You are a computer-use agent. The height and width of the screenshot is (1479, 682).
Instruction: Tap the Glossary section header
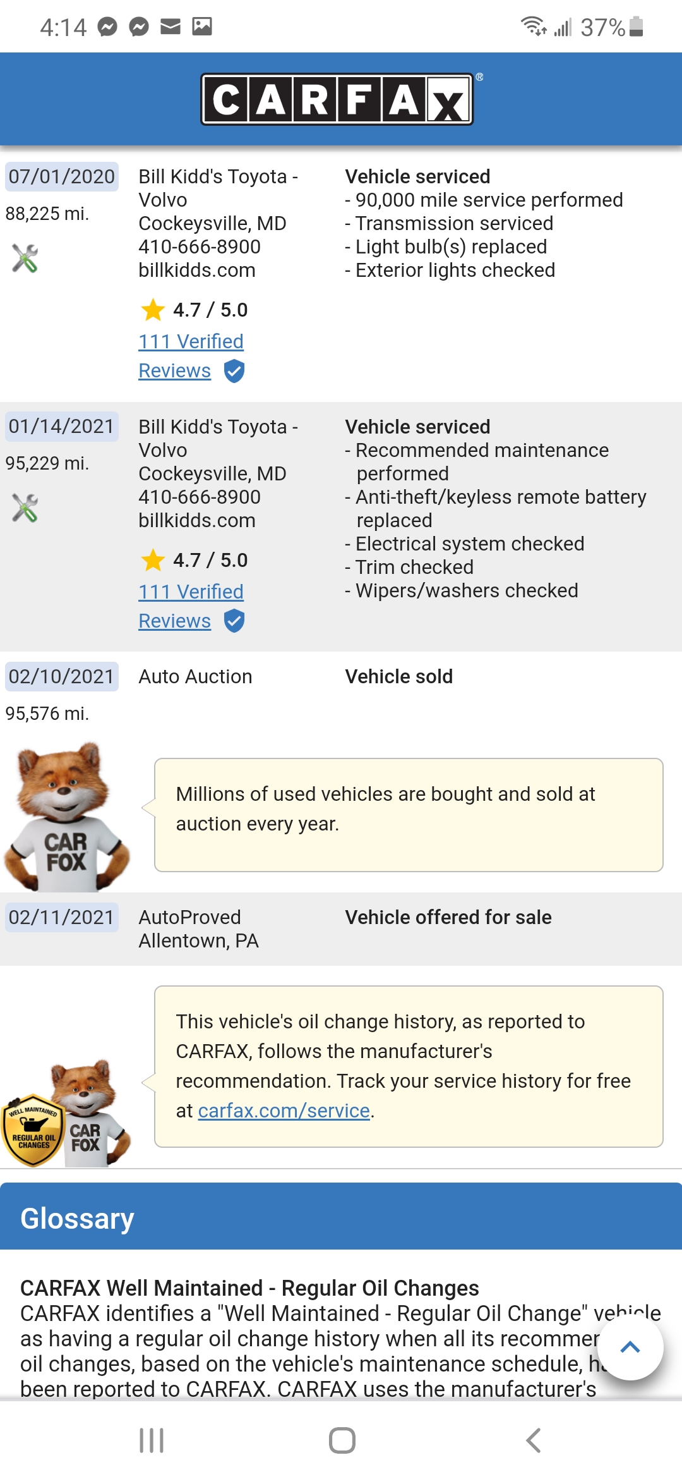click(x=77, y=1218)
